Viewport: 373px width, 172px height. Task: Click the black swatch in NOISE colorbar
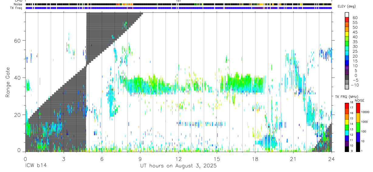coord(358,147)
